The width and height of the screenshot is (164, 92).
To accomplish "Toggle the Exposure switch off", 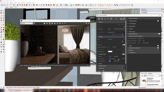I will (x=124, y=45).
